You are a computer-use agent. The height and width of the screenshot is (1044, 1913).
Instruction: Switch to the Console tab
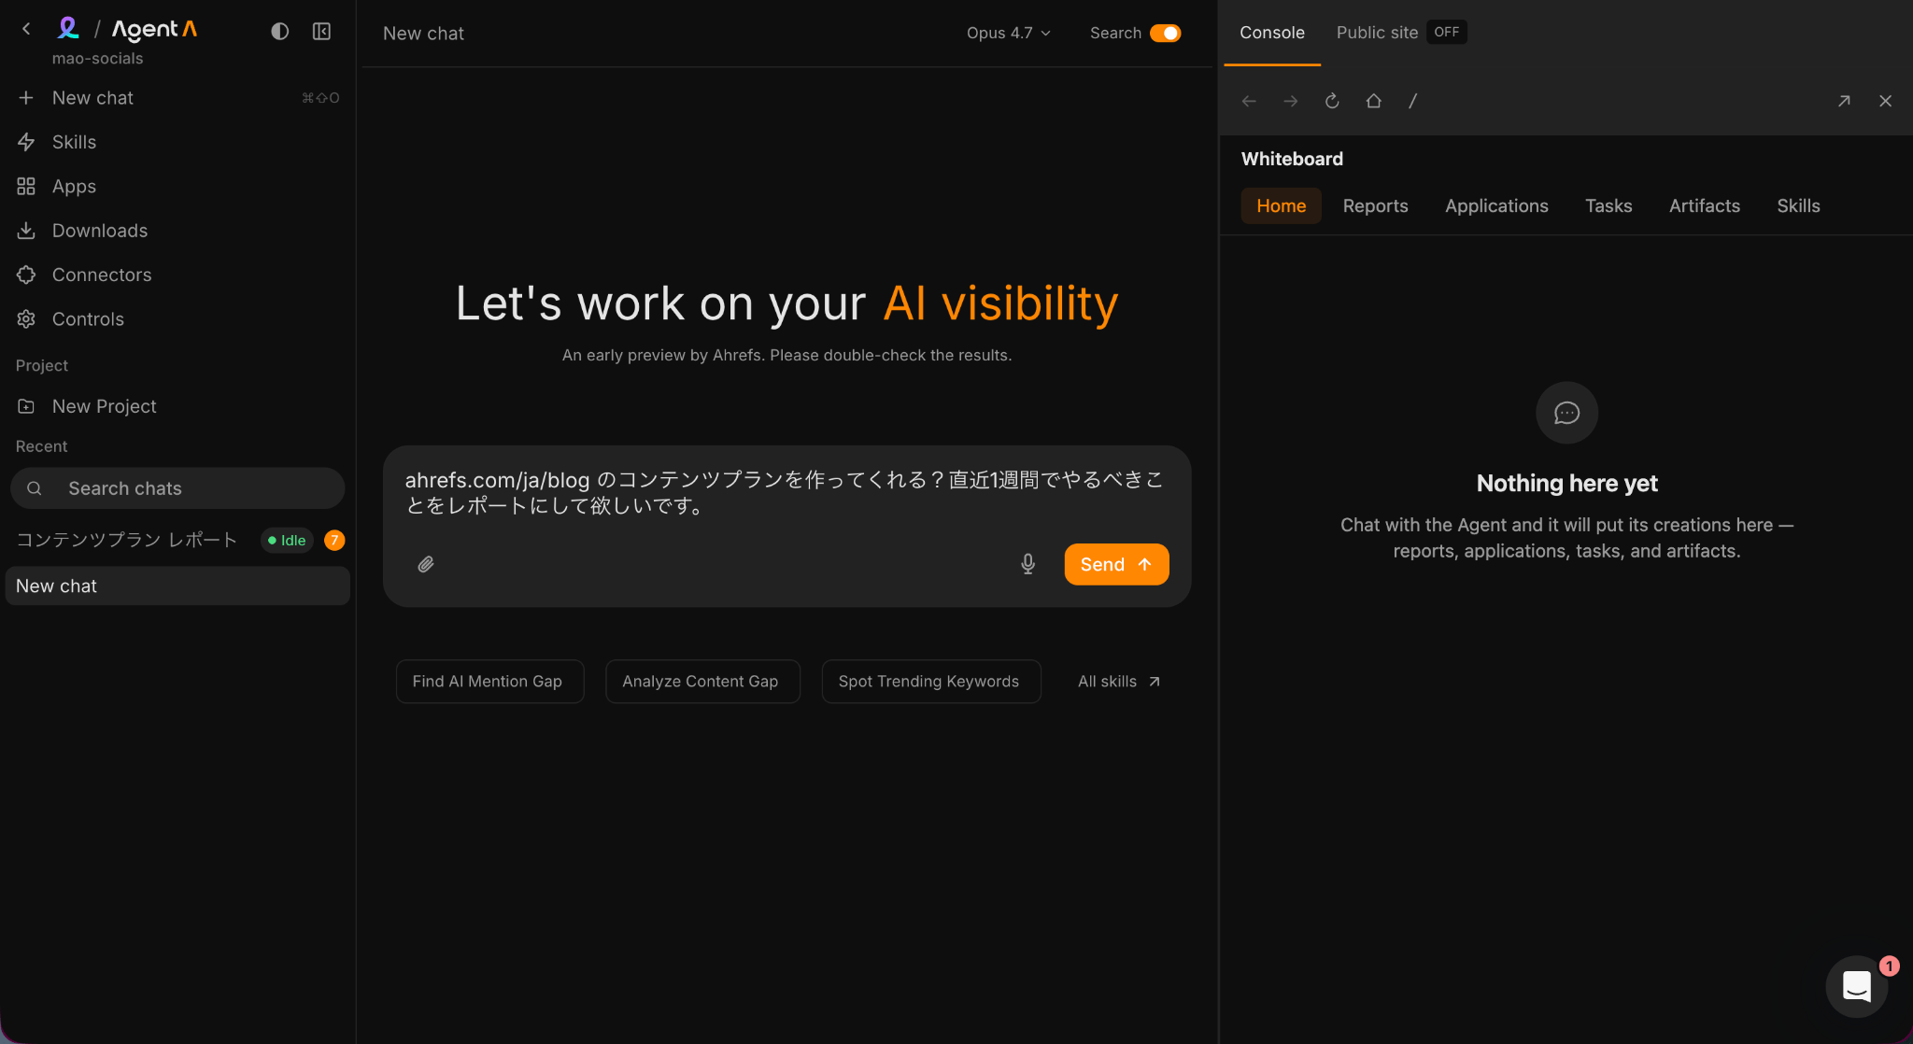[1271, 33]
